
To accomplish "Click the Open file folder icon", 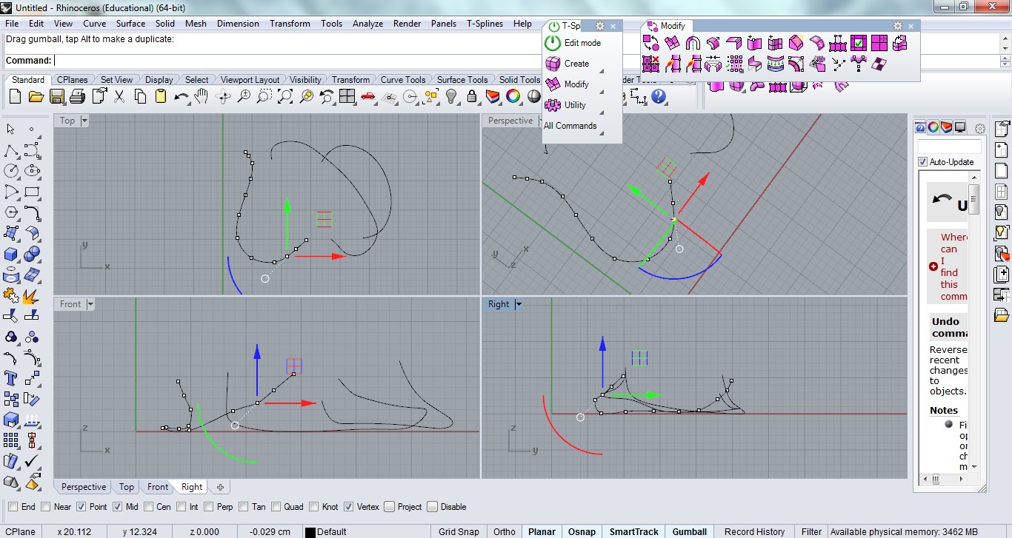I will tap(36, 96).
